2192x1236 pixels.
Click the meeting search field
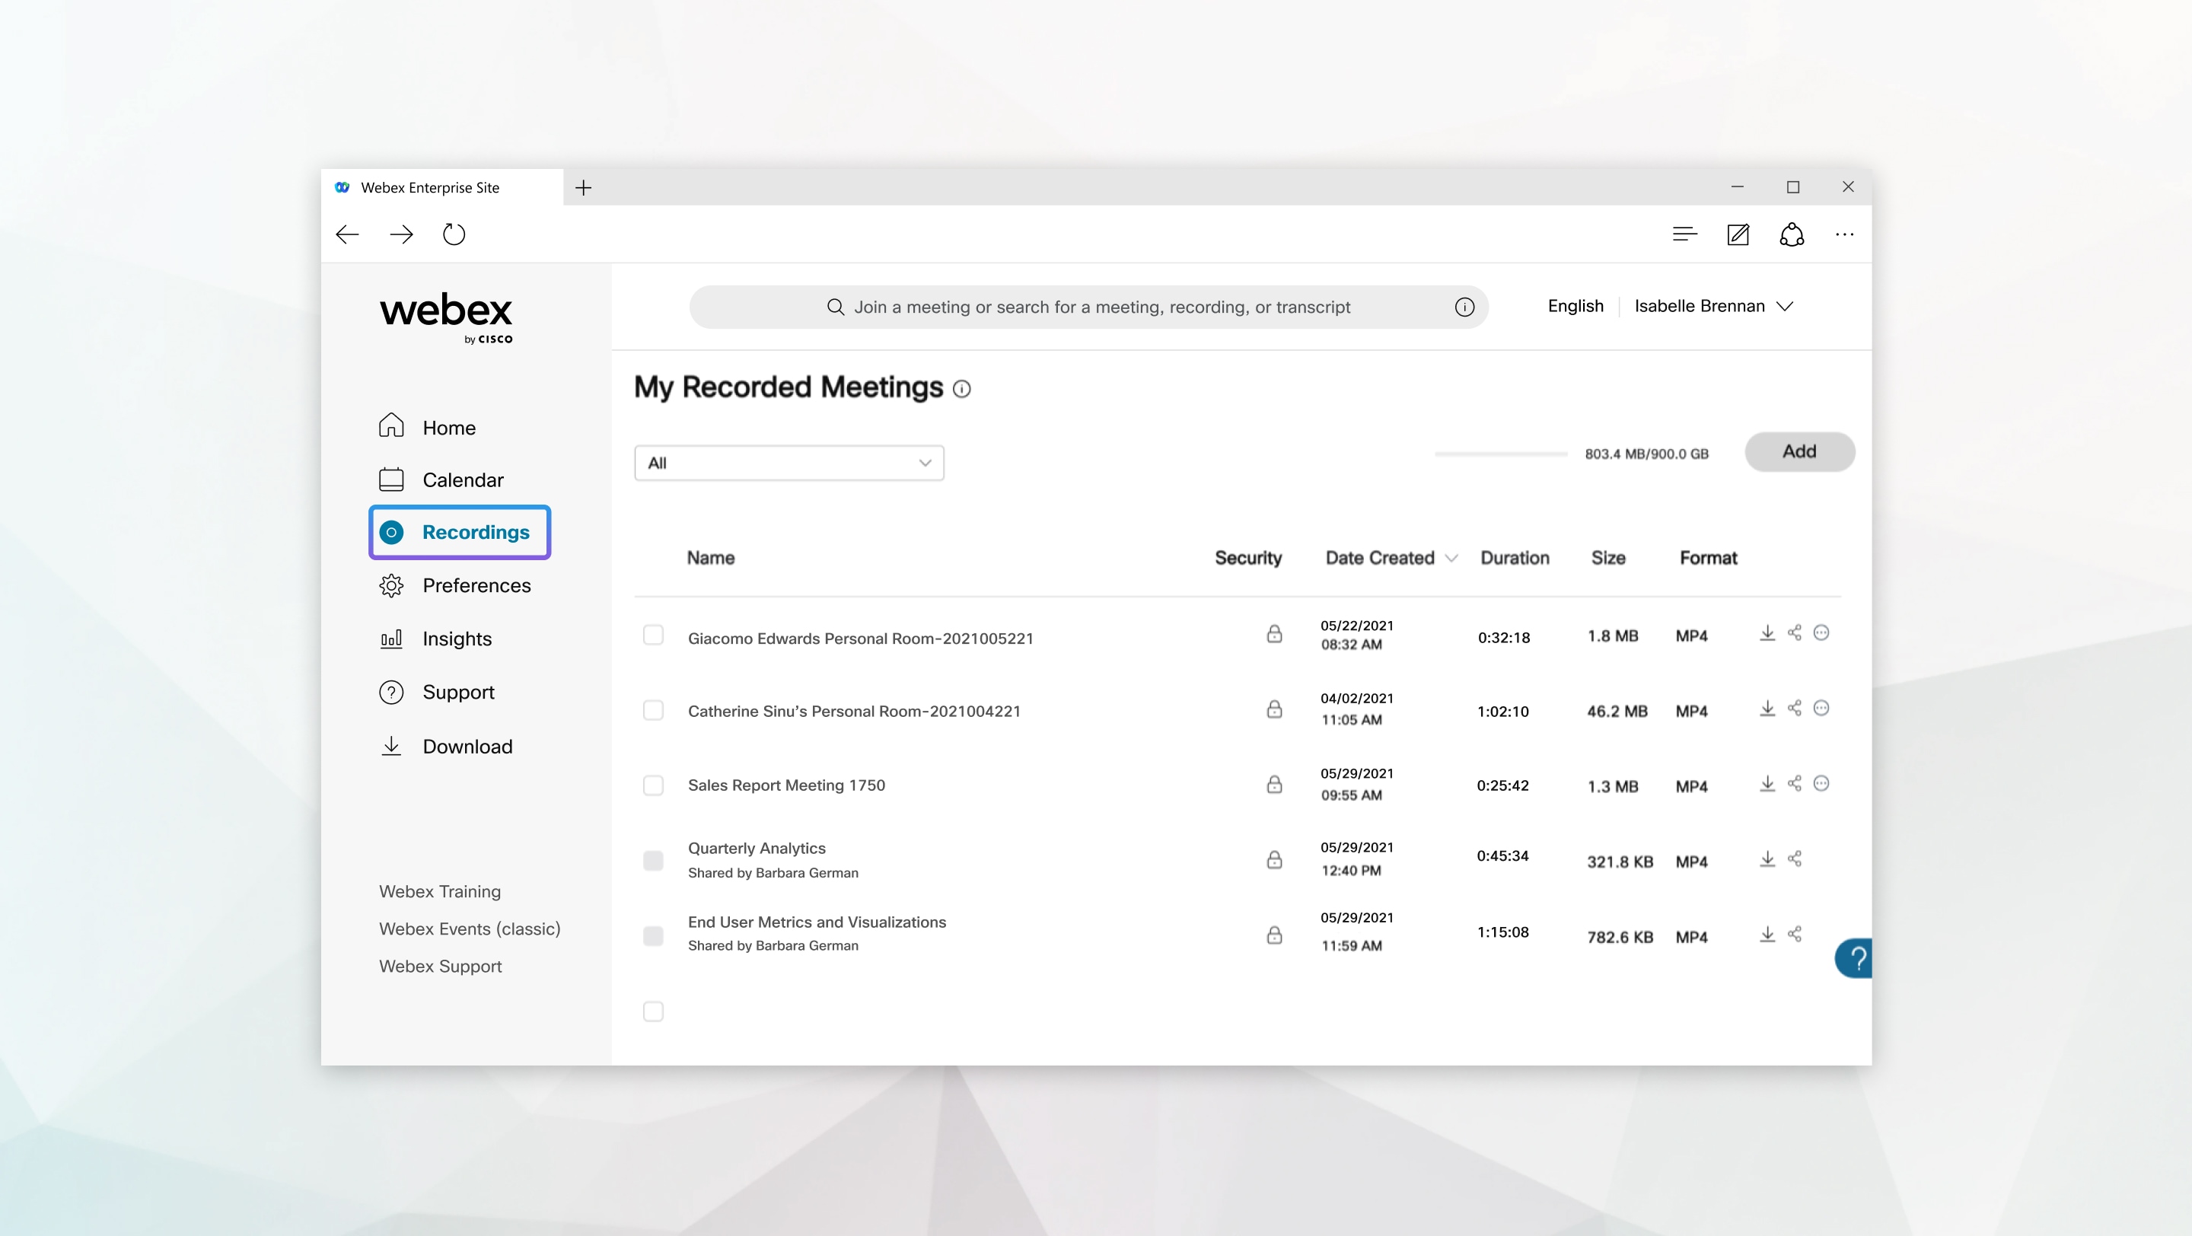(x=1089, y=306)
